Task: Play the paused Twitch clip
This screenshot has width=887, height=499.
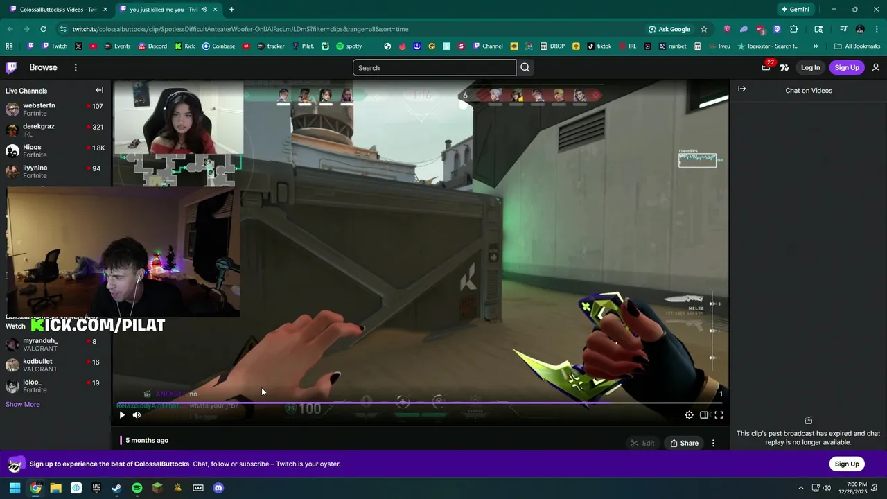Action: [122, 415]
